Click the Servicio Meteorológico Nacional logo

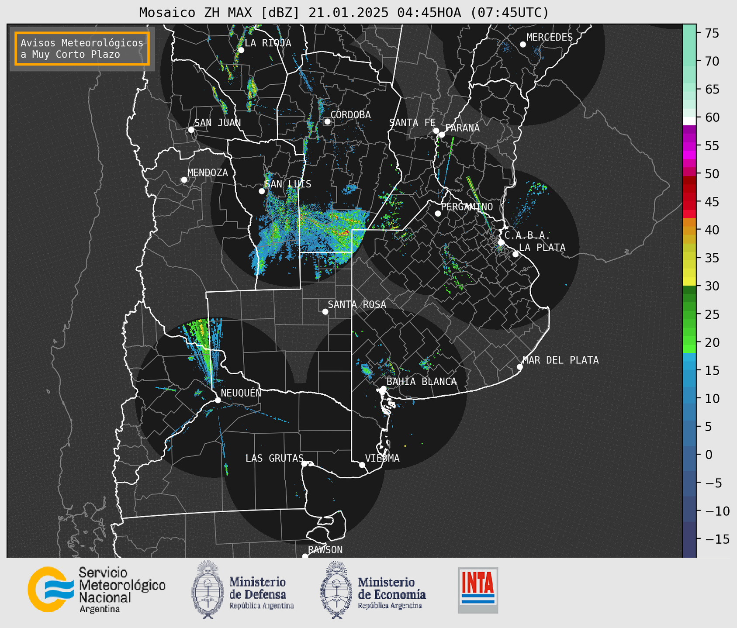[x=97, y=590]
